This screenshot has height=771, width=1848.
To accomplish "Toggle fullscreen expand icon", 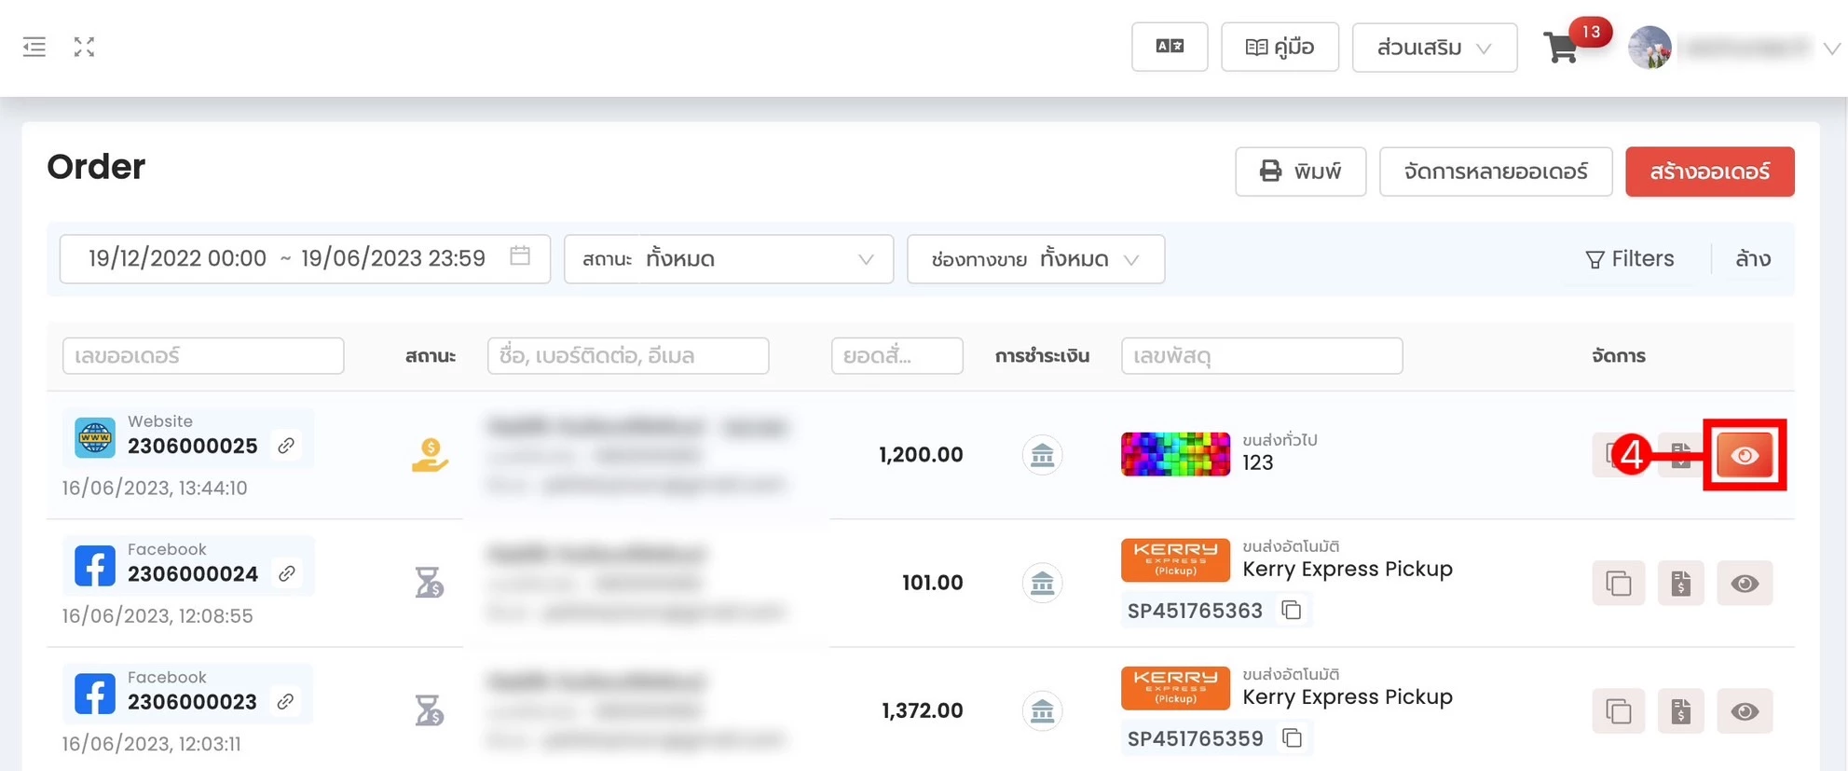I will 84,47.
